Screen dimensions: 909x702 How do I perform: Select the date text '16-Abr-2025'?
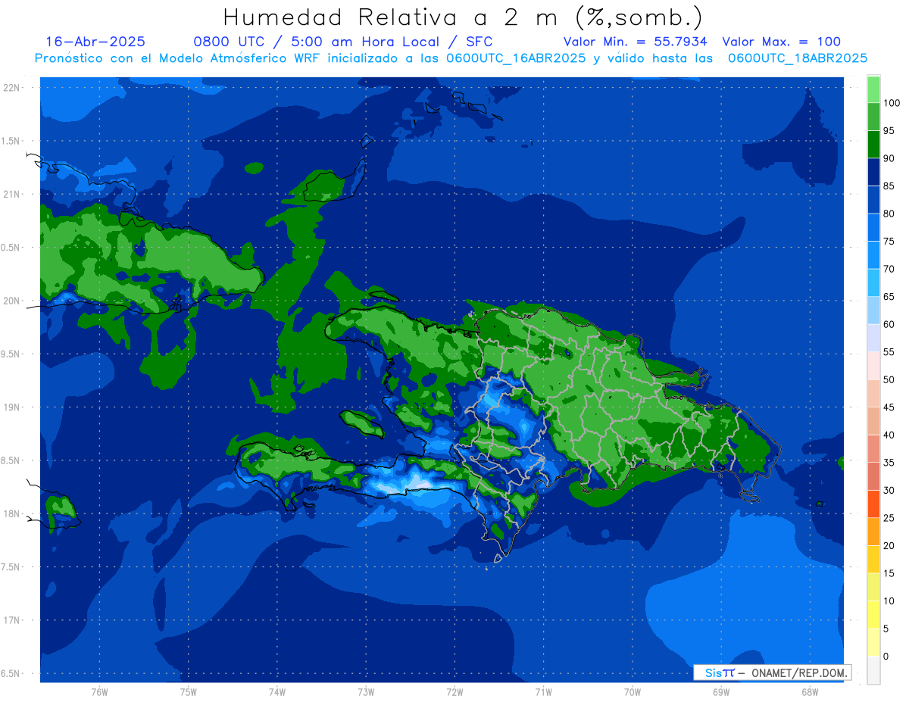pos(95,42)
